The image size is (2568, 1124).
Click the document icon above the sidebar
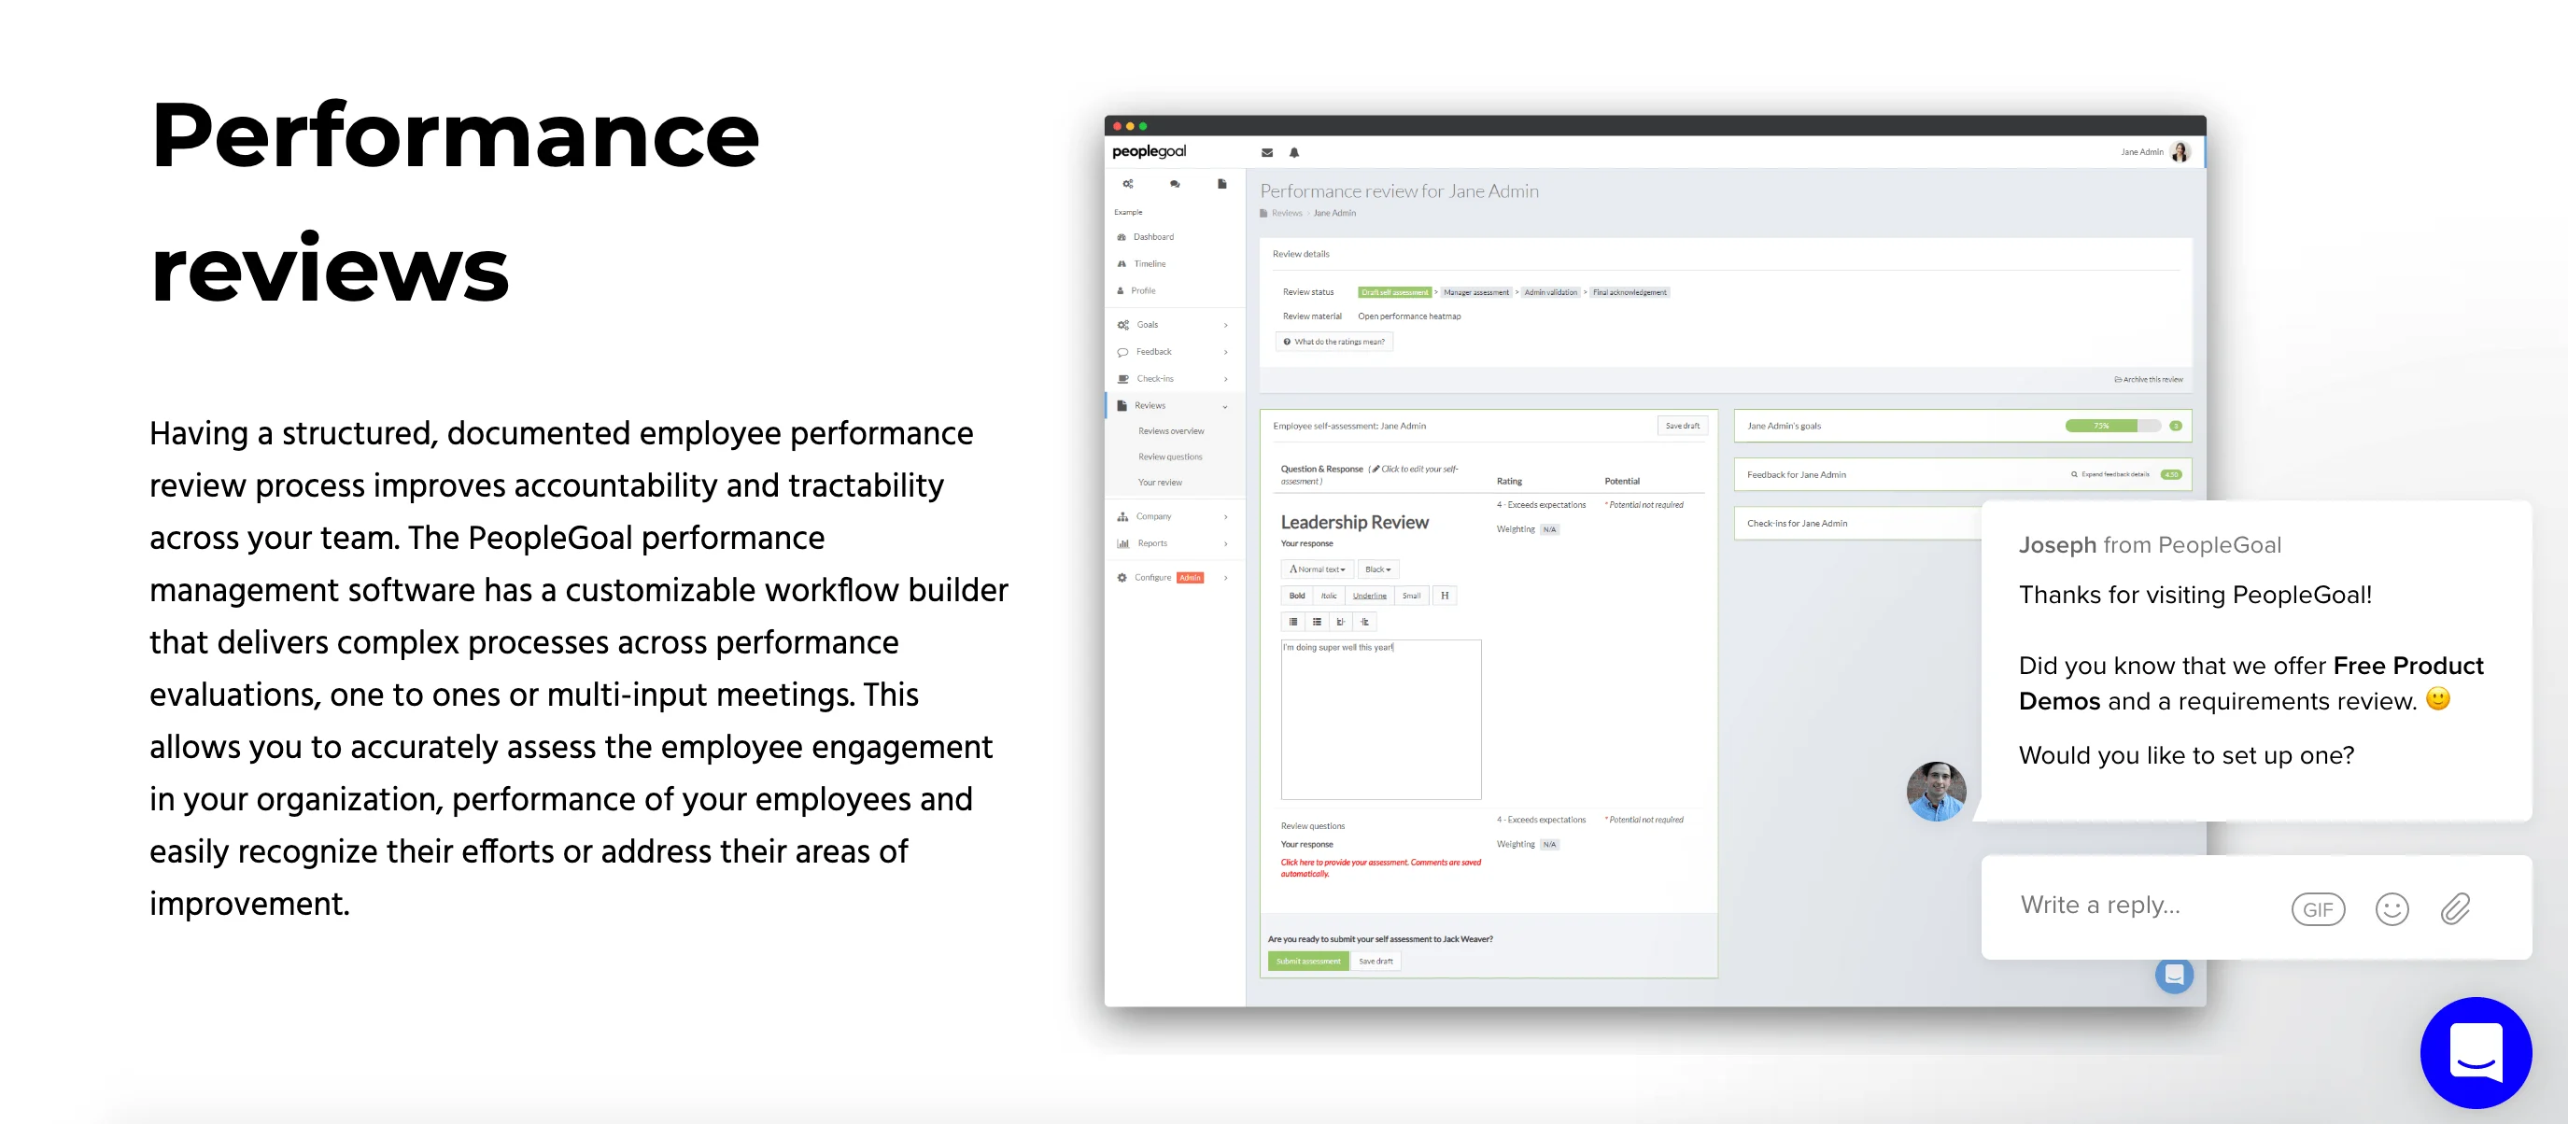pos(1222,183)
